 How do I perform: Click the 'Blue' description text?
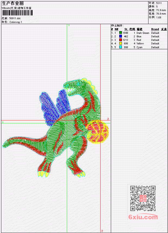(x=139, y=37)
